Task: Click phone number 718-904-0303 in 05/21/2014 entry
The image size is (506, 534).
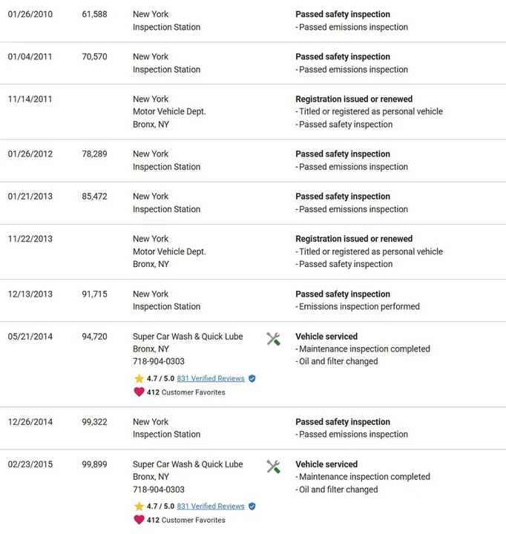Action: pyautogui.click(x=159, y=361)
